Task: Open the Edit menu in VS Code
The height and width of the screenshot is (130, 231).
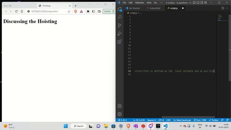Action: [x=131, y=3]
